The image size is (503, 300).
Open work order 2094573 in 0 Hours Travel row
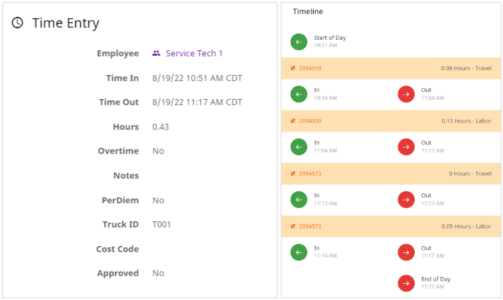pyautogui.click(x=310, y=174)
